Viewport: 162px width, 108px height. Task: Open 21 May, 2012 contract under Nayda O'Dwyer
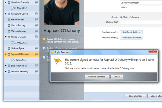tap(20, 43)
